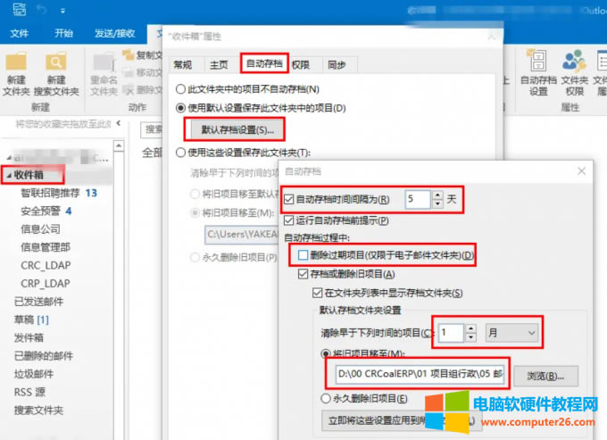
Task: Click the Default Archive Settings button
Action: click(x=230, y=129)
